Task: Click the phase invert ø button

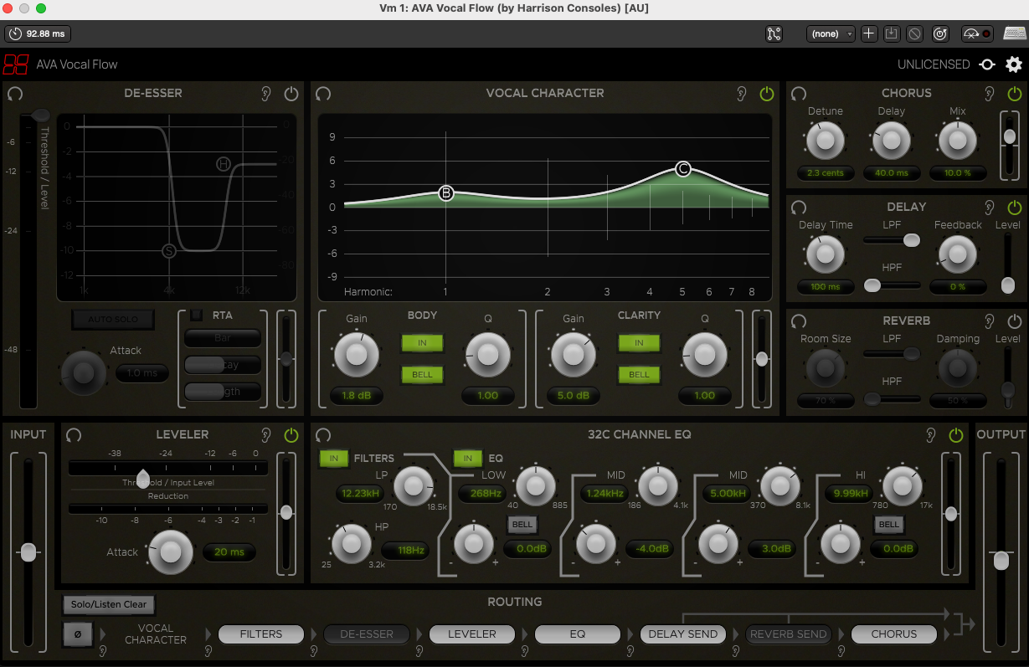Action: pos(78,634)
